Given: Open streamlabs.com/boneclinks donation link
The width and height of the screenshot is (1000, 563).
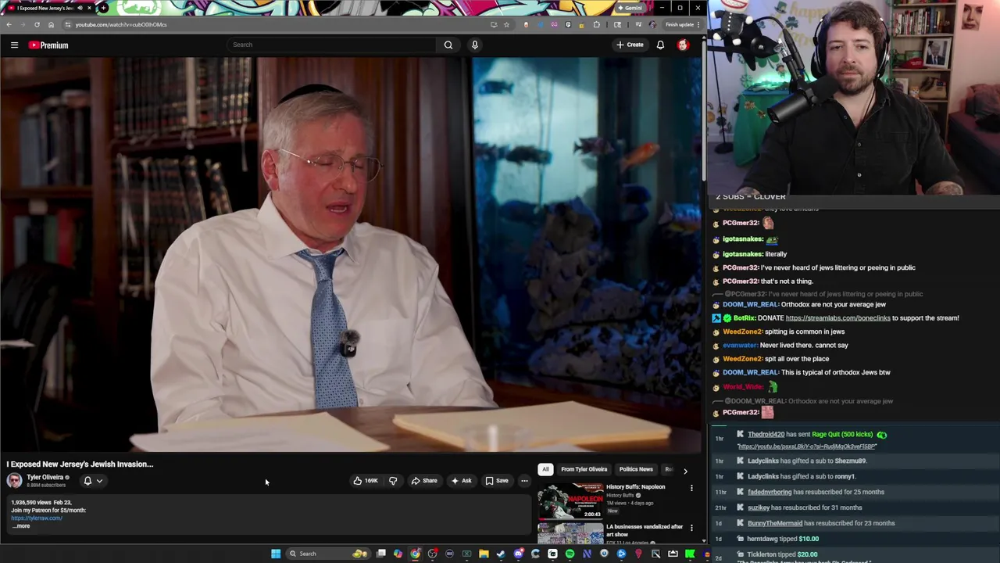Looking at the screenshot, I should (x=837, y=318).
